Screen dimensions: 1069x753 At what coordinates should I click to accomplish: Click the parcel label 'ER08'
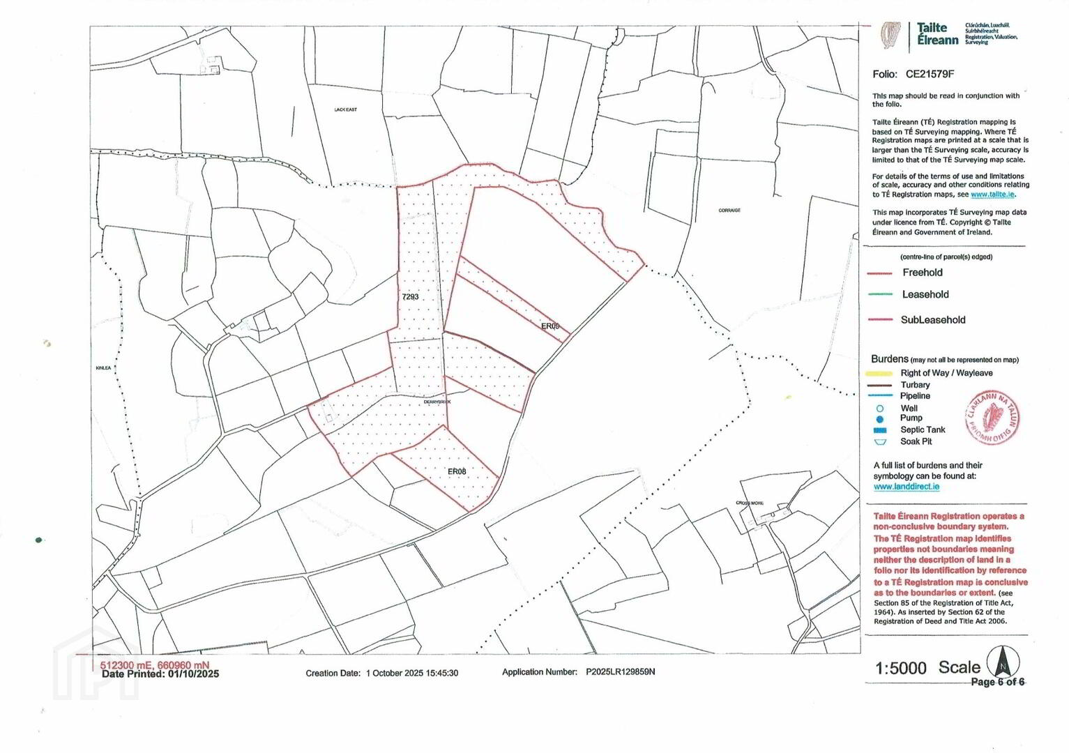tap(457, 472)
